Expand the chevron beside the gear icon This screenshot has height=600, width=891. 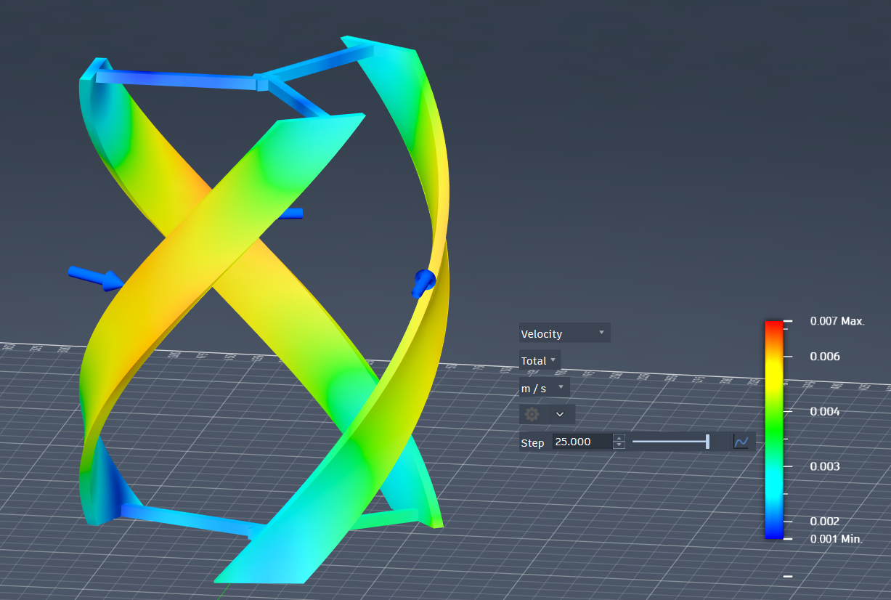pos(560,414)
